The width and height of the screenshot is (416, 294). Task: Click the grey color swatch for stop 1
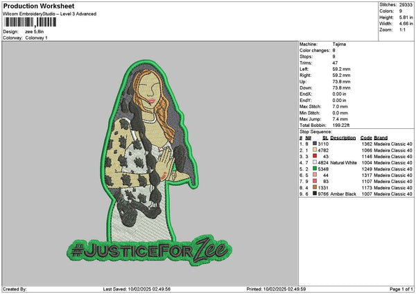tap(314, 143)
